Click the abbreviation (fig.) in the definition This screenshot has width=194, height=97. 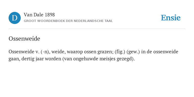120,52
